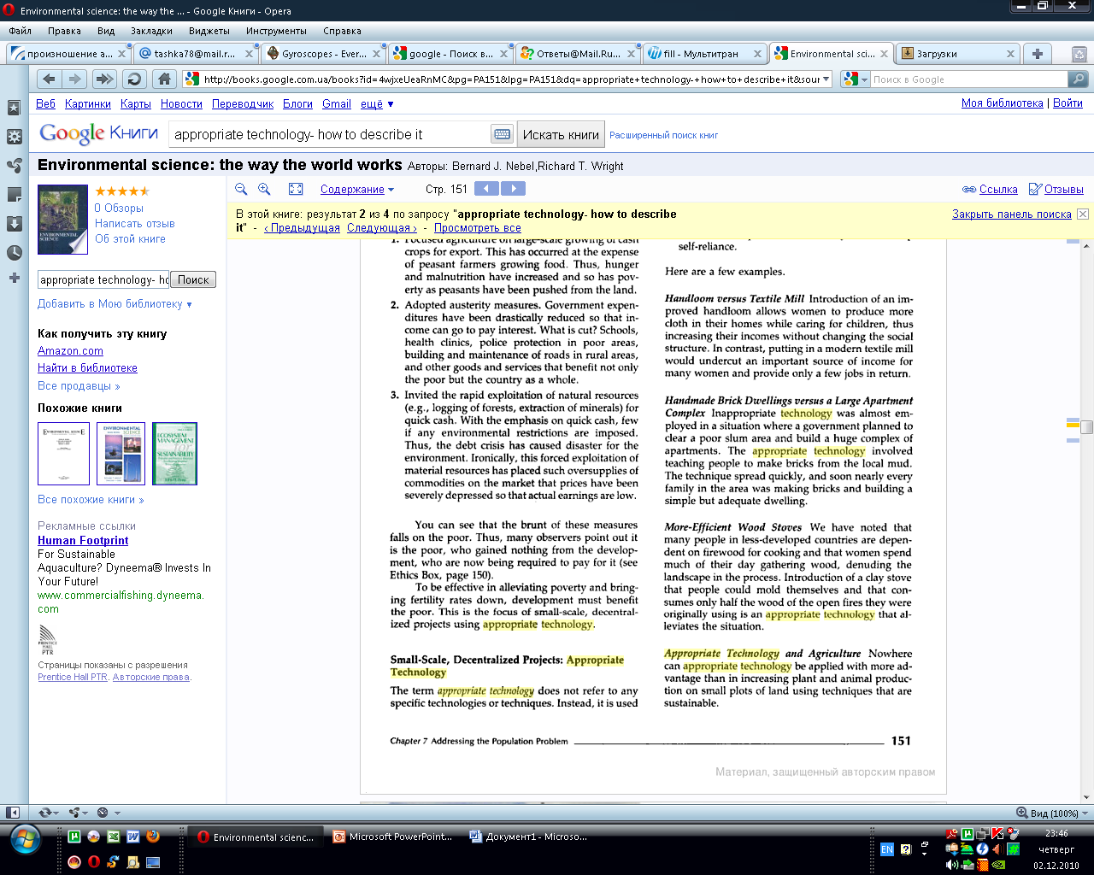Open the closed tabs trash icon
Viewport: 1094px width, 875px height.
pyautogui.click(x=1079, y=54)
